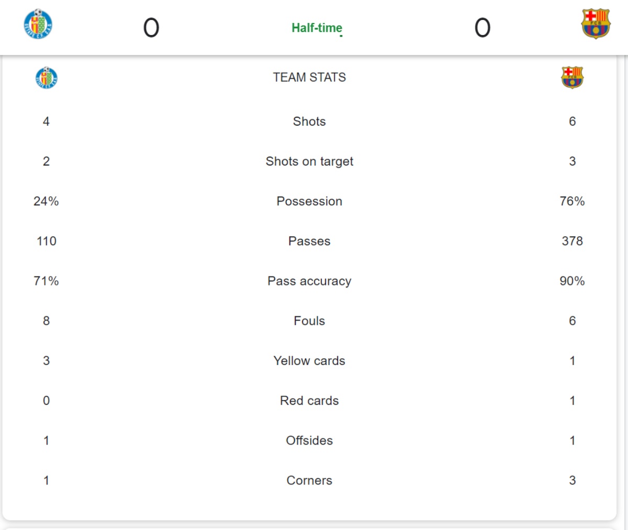Viewport: 628px width, 530px height.
Task: Select the Yellow cards label
Action: point(309,361)
